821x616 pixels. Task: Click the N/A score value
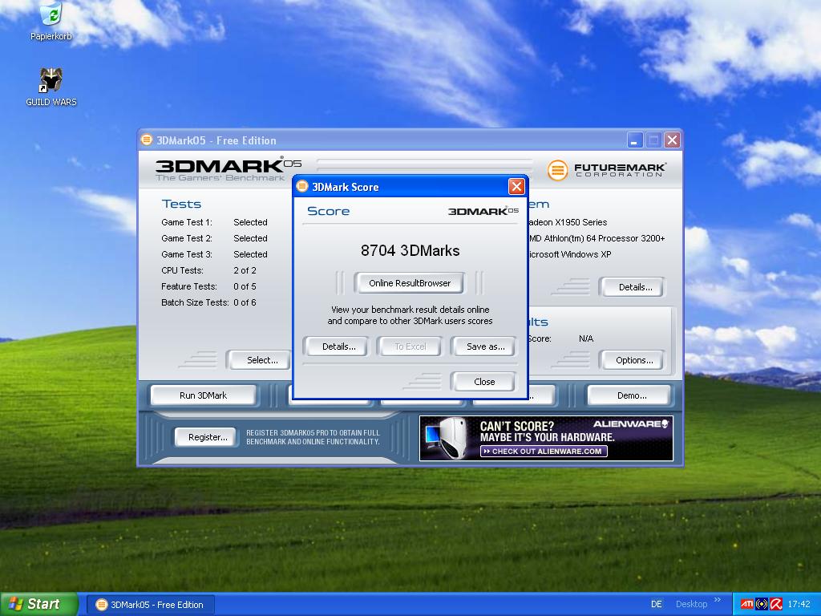tap(586, 338)
